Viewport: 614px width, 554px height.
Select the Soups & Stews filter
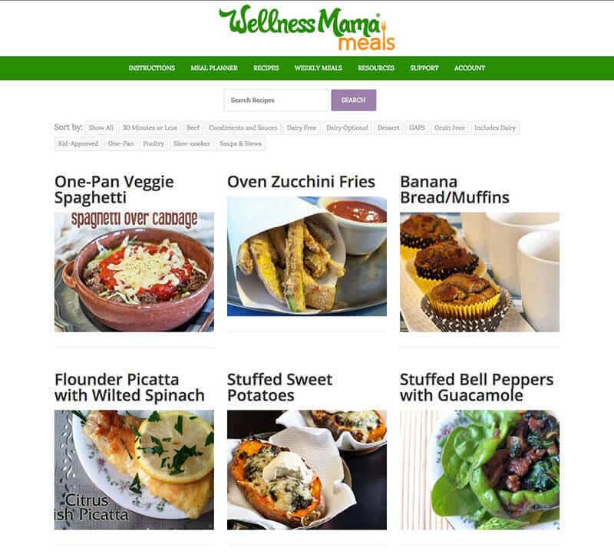point(240,143)
